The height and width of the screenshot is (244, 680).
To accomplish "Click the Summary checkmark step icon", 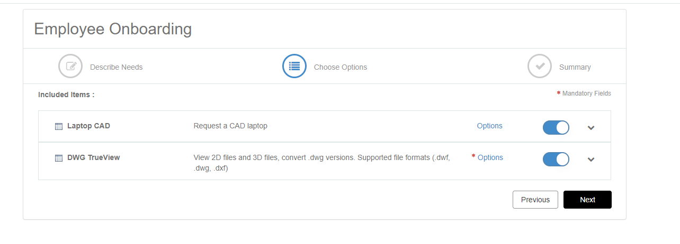I will [x=540, y=67].
